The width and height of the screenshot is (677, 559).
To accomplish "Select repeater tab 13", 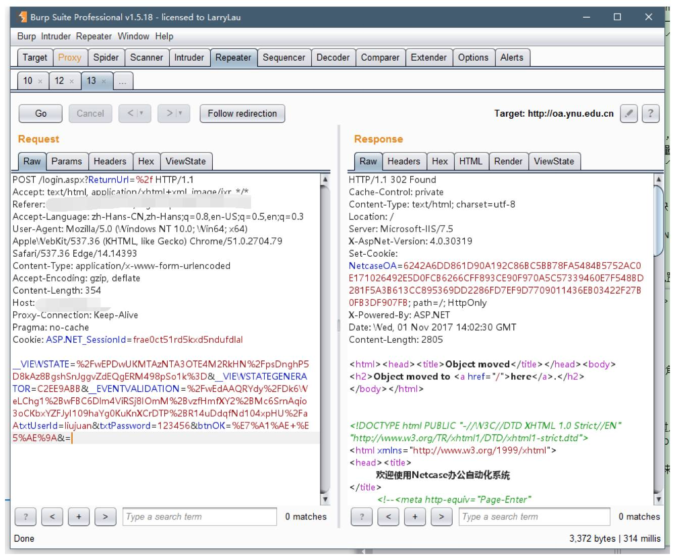I will coord(91,81).
